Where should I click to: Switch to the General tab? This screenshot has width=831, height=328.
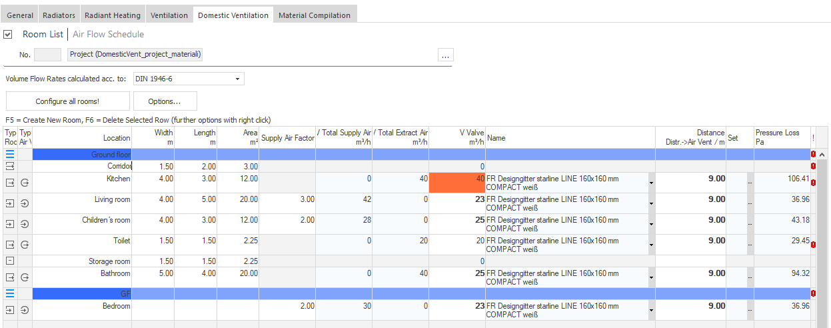(x=20, y=15)
